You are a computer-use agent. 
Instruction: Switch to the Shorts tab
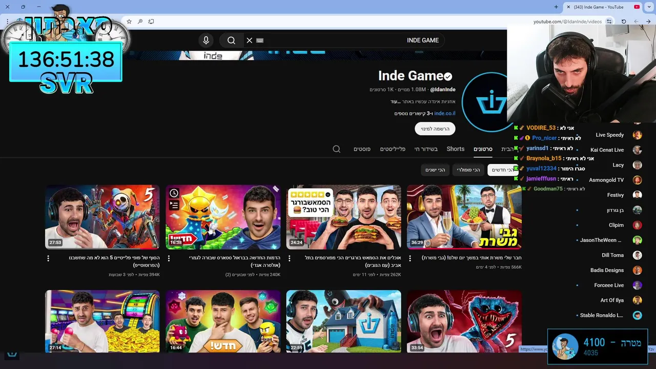coord(456,149)
